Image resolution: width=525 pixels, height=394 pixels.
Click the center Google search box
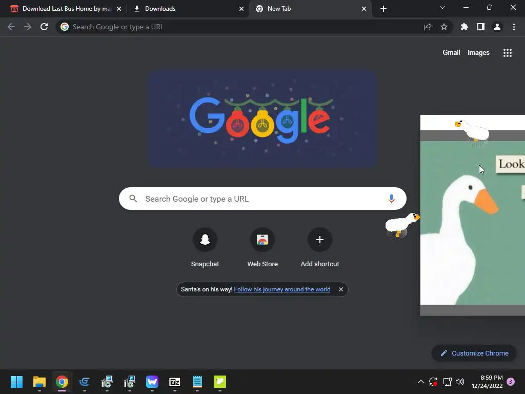coord(262,199)
